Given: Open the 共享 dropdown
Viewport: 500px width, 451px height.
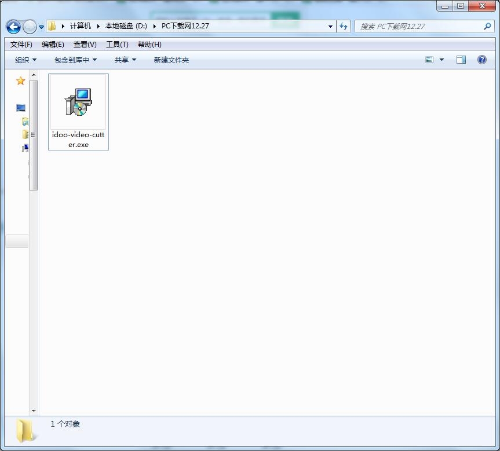Looking at the screenshot, I should coord(125,60).
